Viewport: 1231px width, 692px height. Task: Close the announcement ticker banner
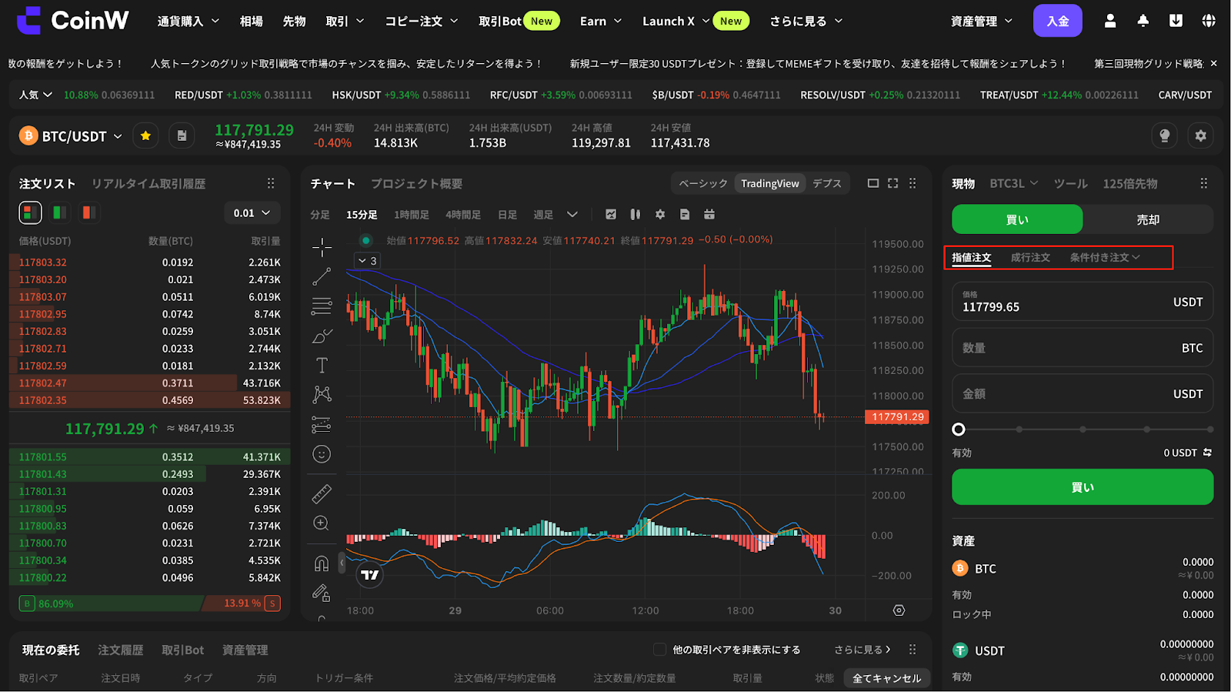[1214, 63]
